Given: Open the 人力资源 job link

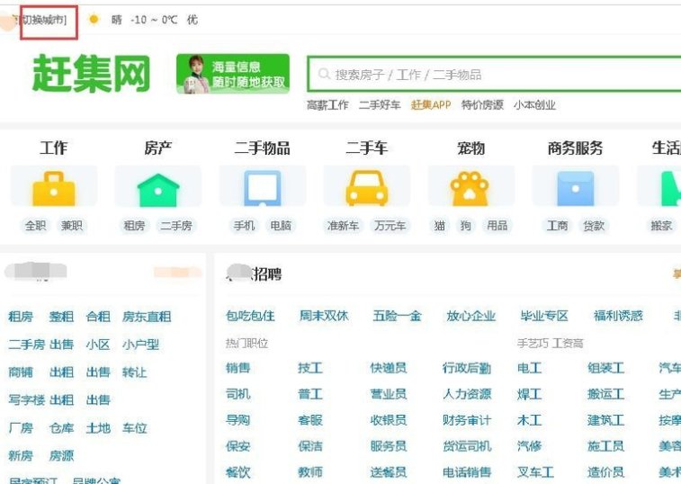Looking at the screenshot, I should click(x=467, y=394).
